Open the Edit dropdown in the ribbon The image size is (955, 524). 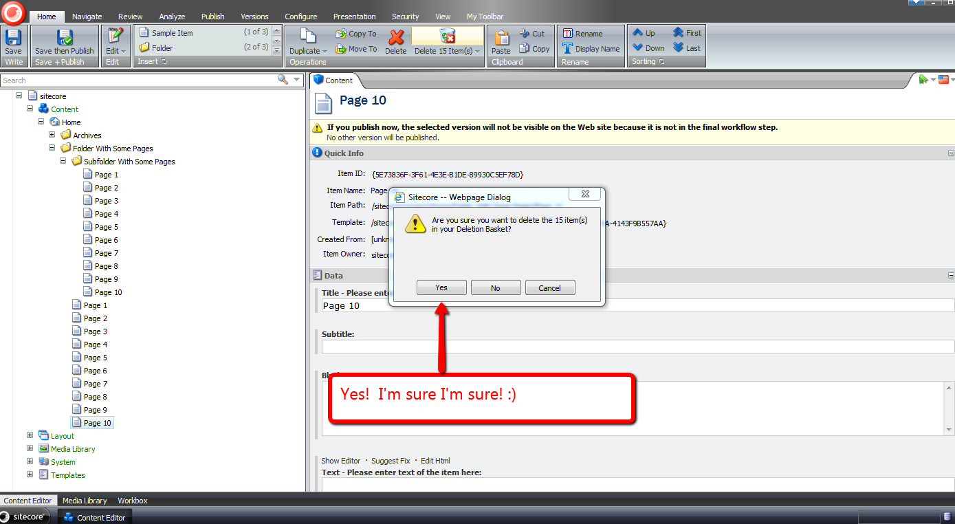point(116,51)
